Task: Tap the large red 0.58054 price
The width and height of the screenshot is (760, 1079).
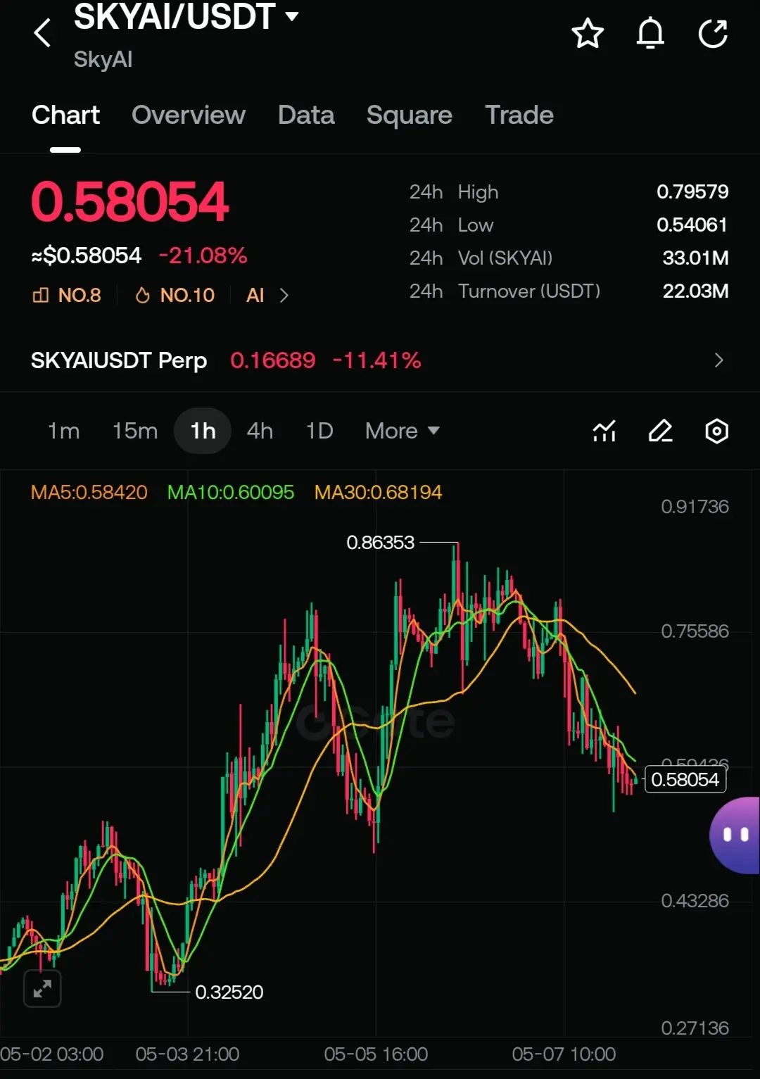Action: [130, 202]
